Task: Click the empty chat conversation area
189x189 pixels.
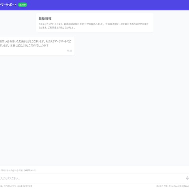Action: coord(94,110)
